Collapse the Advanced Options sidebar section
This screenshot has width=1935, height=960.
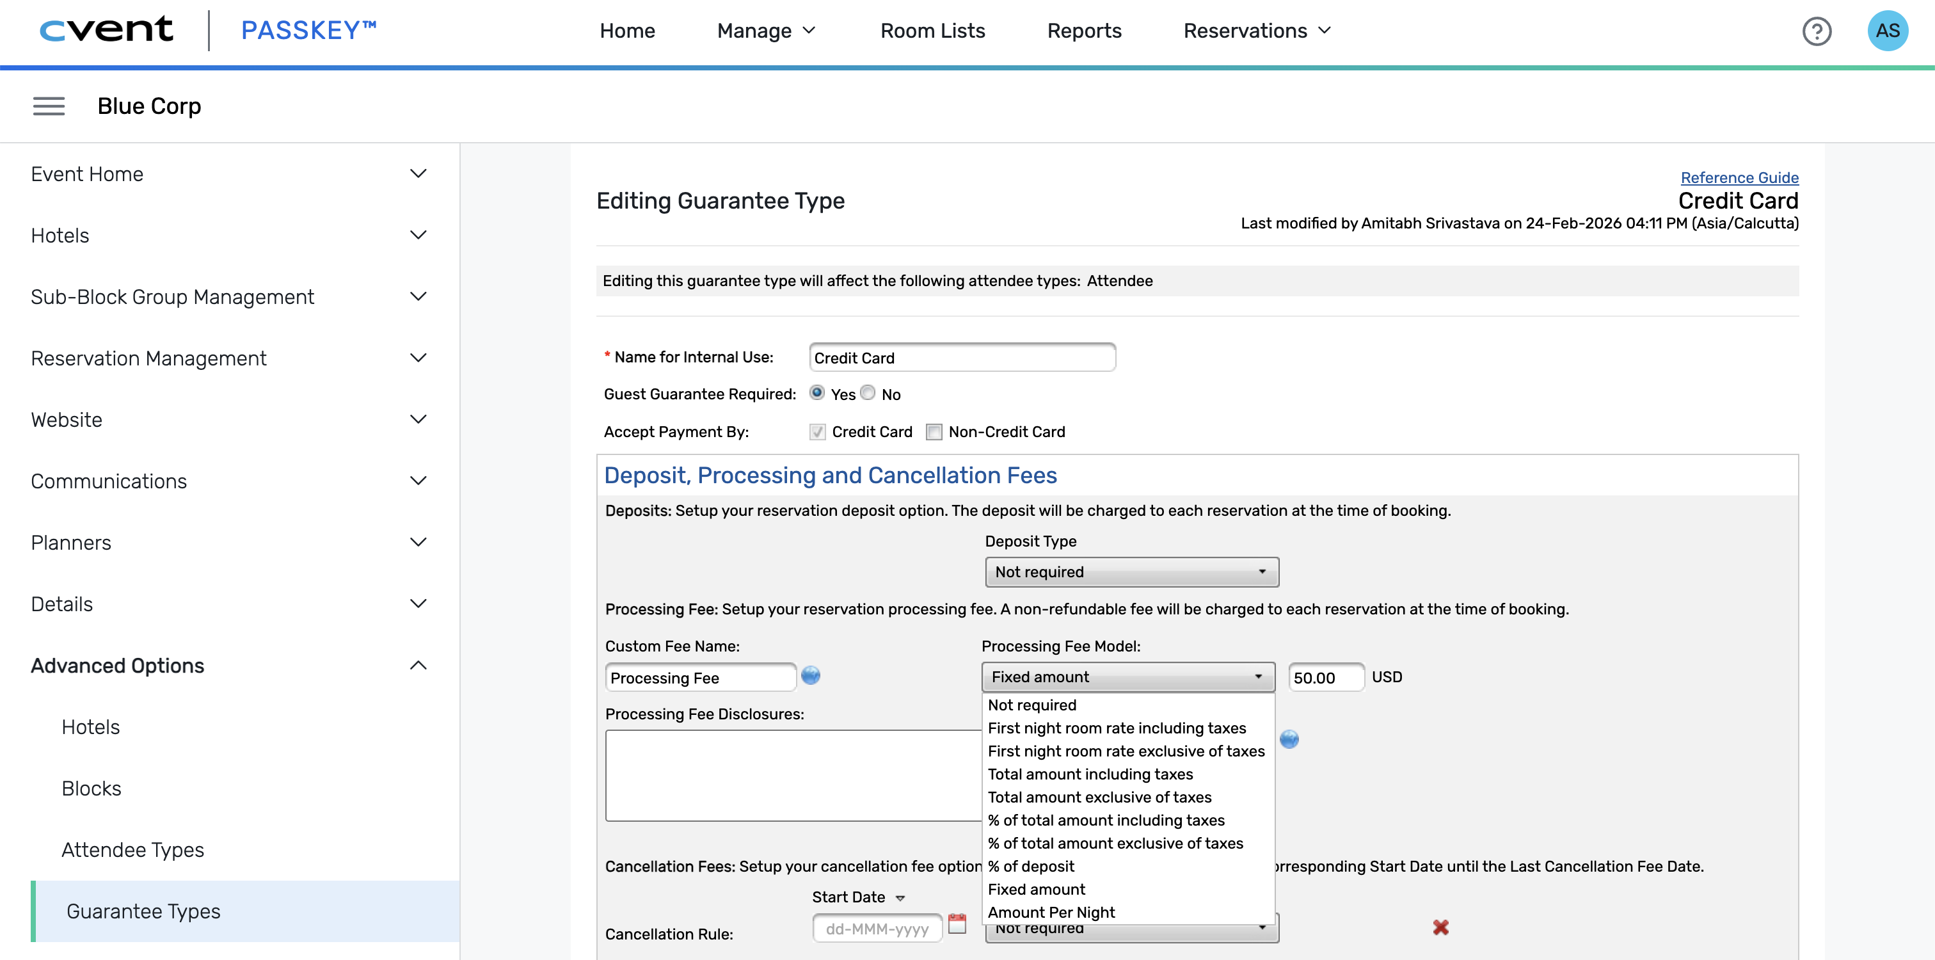(x=418, y=666)
